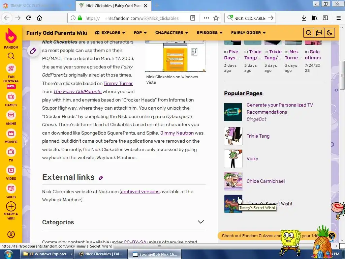Open the Firefox hamburger menu
Screen dimensions: 345x259
pos(339,18)
